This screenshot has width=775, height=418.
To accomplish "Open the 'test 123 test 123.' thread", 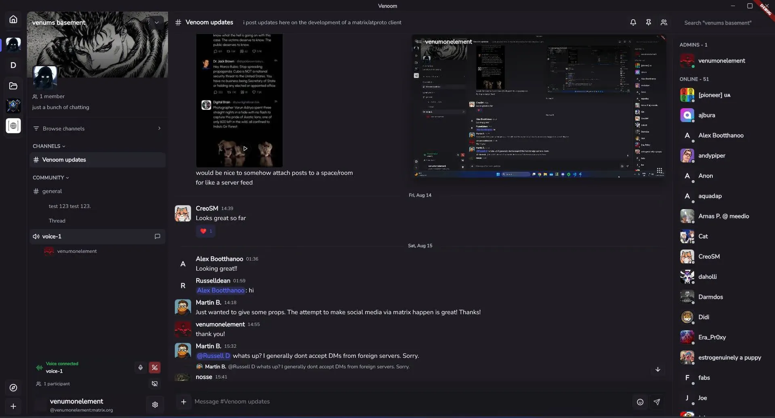I will pyautogui.click(x=69, y=206).
